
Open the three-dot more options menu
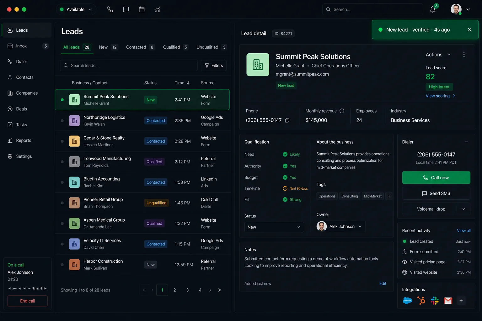click(x=464, y=55)
